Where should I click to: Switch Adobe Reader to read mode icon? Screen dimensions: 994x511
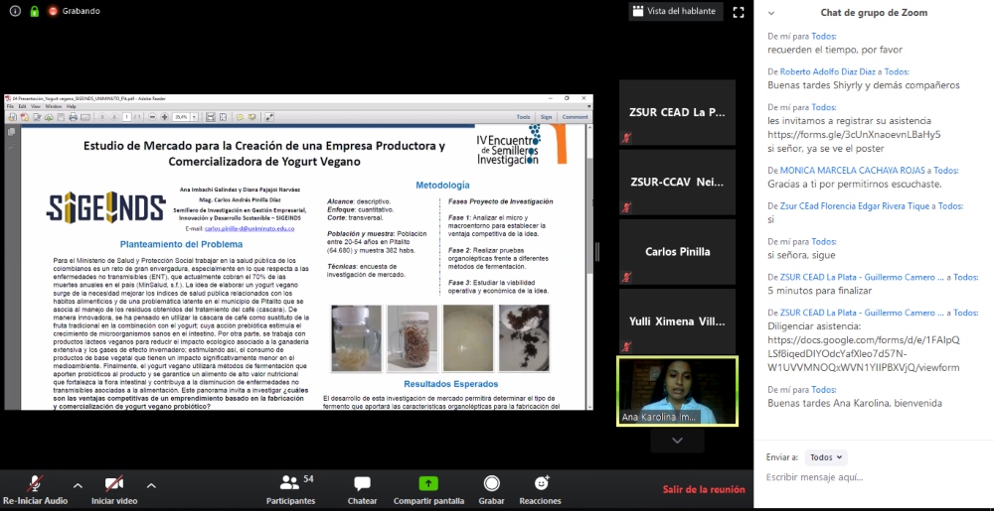tap(269, 117)
